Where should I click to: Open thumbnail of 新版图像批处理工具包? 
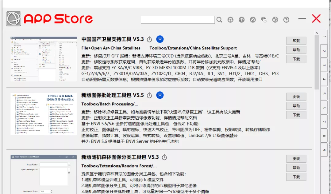(44, 114)
